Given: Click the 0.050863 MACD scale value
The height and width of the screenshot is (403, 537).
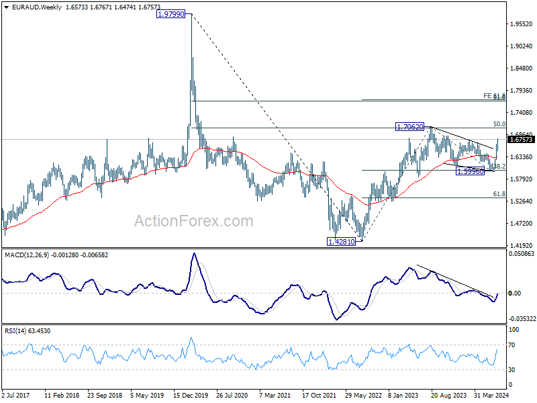Looking at the screenshot, I should coord(522,254).
